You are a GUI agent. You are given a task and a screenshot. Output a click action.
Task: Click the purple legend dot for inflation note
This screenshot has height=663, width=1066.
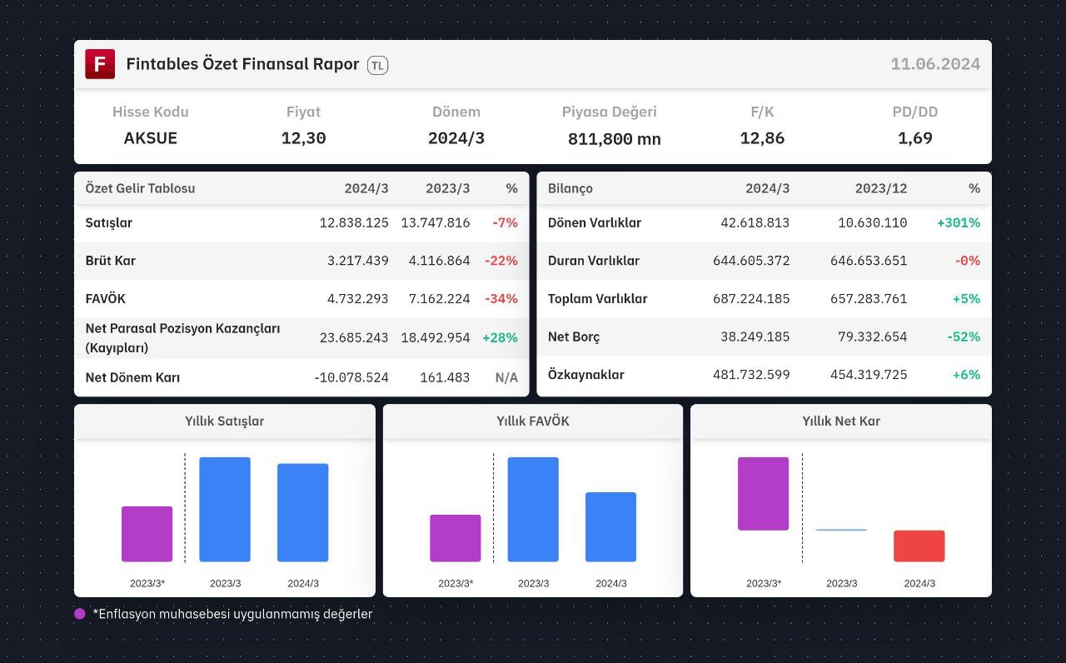80,614
